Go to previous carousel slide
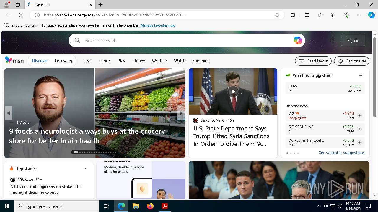The image size is (378, 212). (x=9, y=113)
